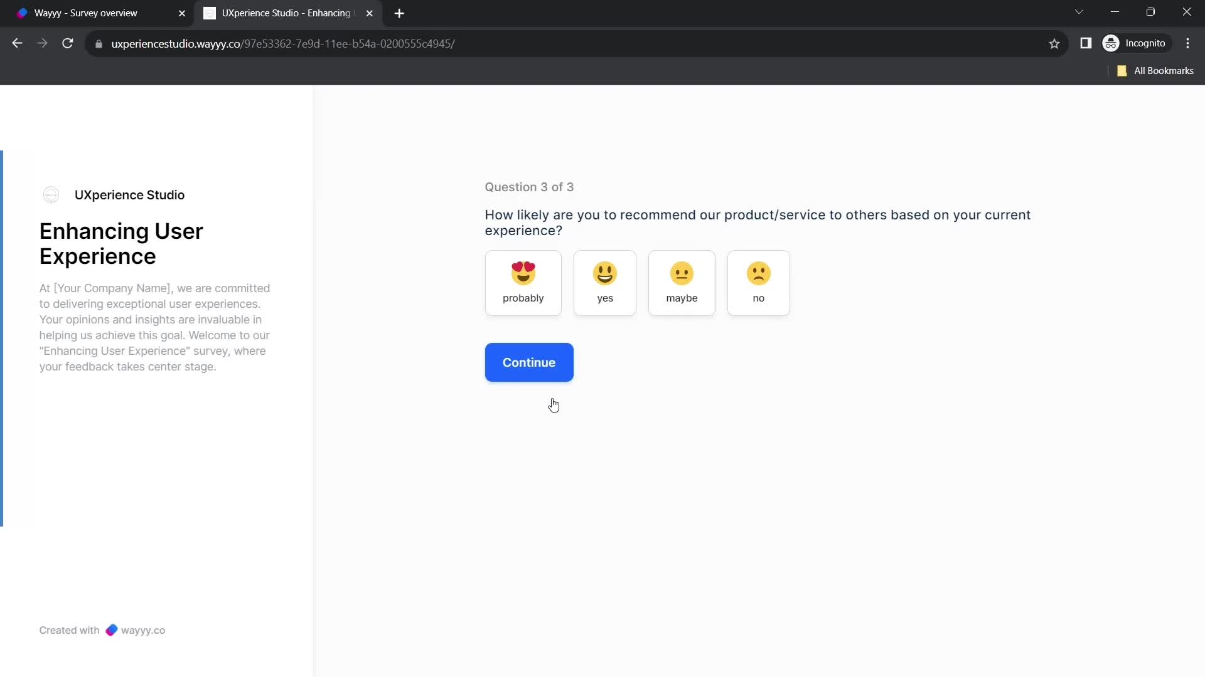Viewport: 1205px width, 677px height.
Task: Go back to previous page
Action: coord(18,43)
